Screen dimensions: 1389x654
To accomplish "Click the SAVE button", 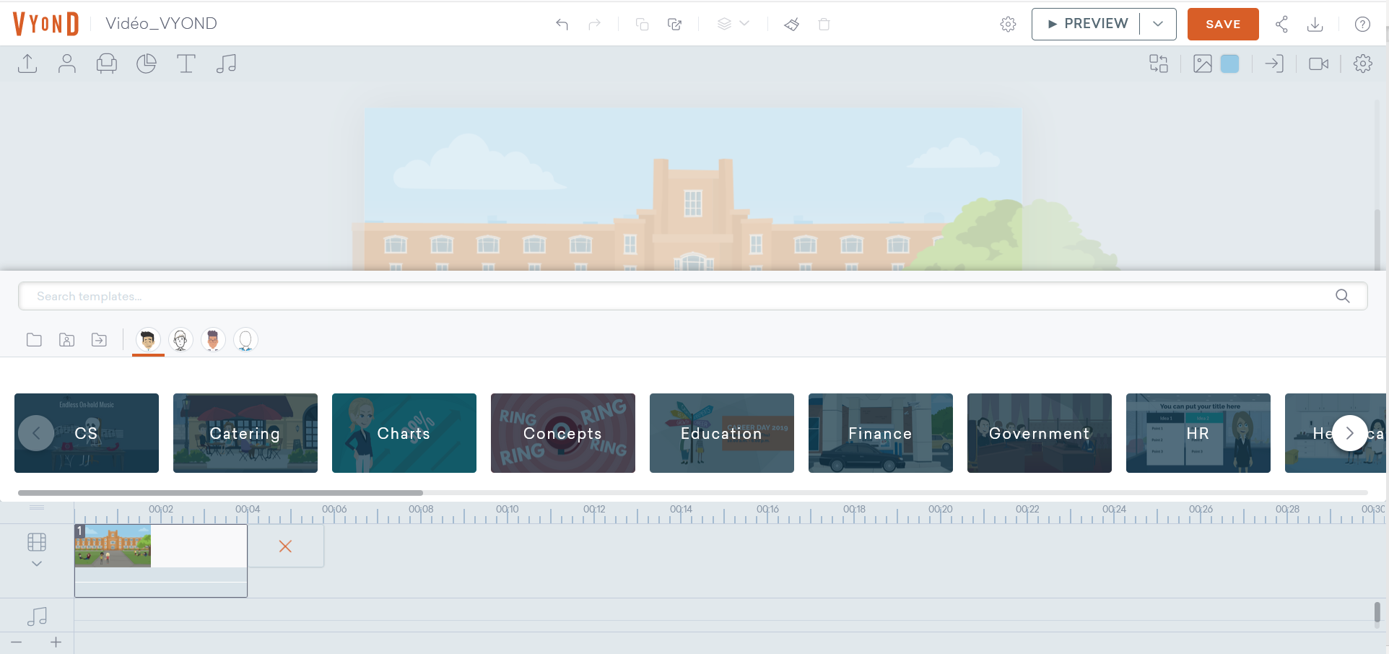I will 1222,25.
